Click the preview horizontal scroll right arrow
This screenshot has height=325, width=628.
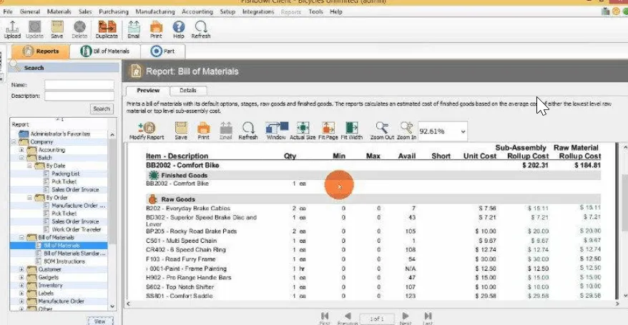point(617,304)
